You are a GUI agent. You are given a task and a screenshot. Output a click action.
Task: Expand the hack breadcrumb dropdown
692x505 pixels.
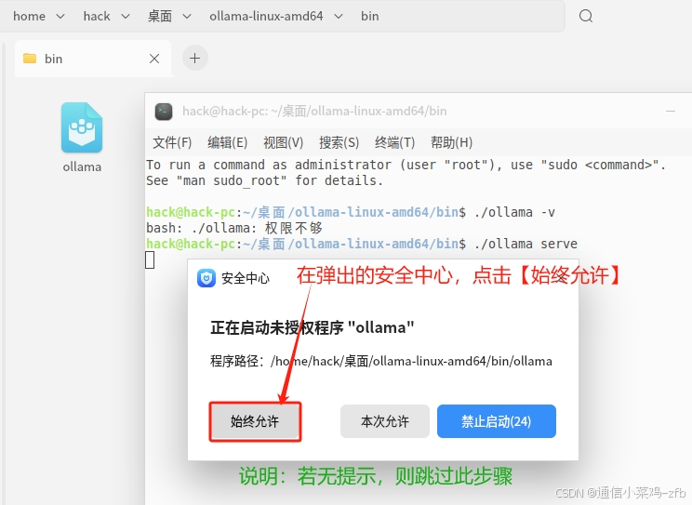pos(126,17)
